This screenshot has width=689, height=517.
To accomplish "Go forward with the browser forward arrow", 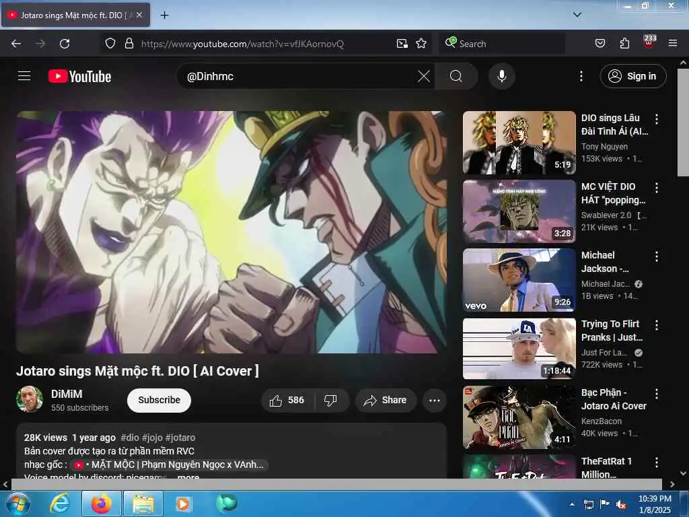I will 40,44.
